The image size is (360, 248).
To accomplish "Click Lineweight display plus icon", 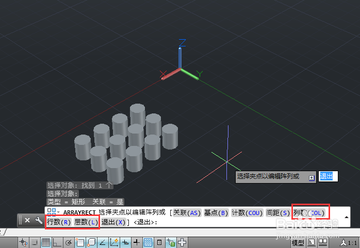I will (x=137, y=242).
